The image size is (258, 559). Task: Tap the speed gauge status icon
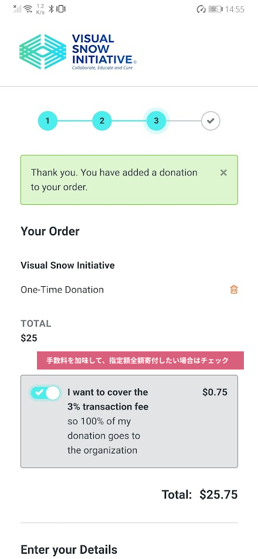tap(201, 9)
